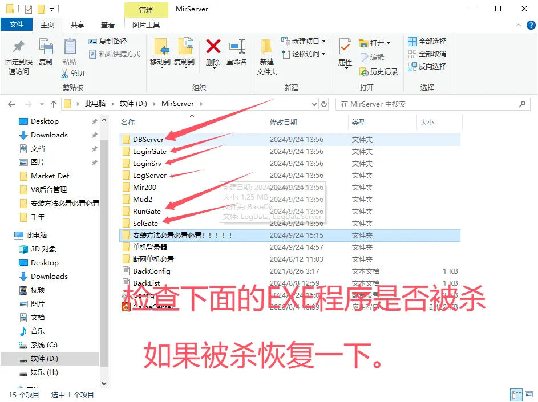
Task: Open the Copy To (复制到) menu
Action: [184, 53]
